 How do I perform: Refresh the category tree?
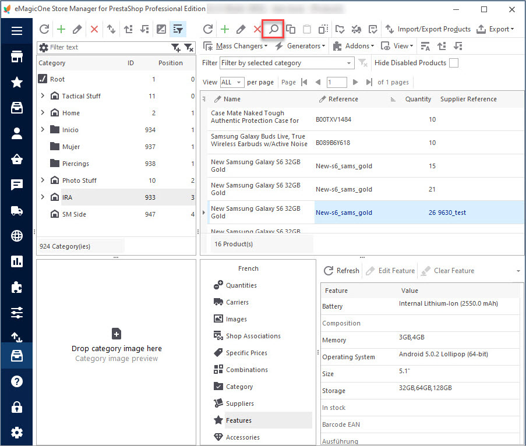pos(44,29)
